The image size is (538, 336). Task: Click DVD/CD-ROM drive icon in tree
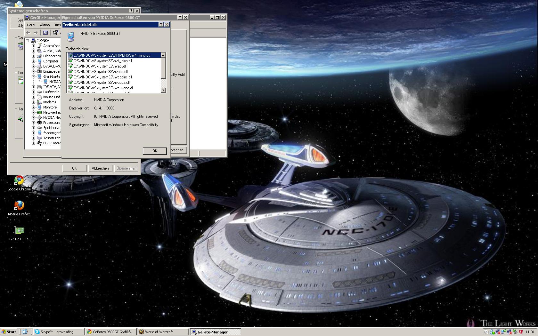click(39, 66)
